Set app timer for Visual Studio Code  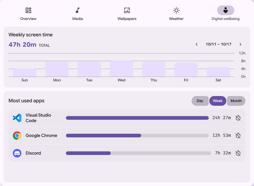238,118
